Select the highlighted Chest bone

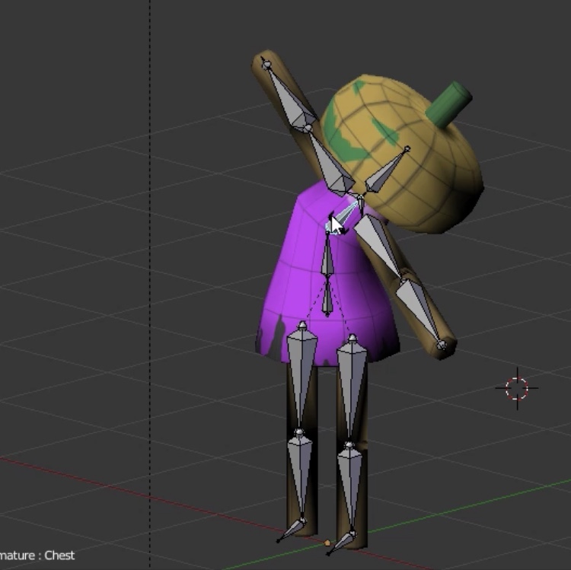point(344,214)
